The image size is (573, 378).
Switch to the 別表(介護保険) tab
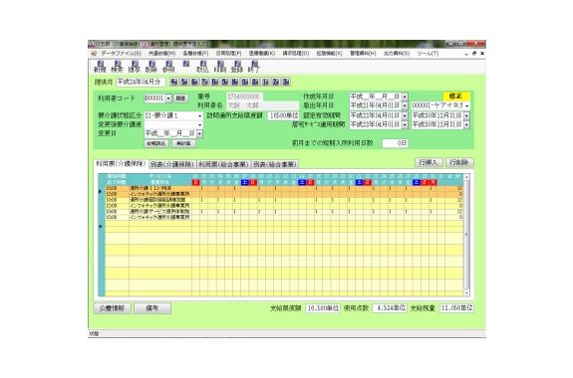tap(172, 164)
